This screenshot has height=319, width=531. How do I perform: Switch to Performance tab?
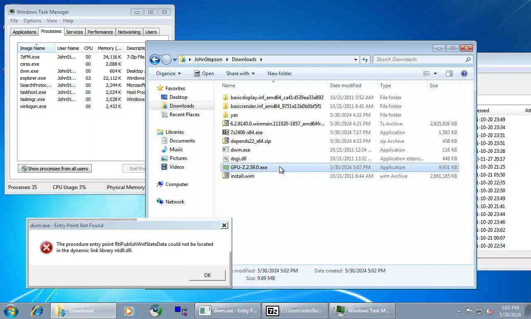click(x=100, y=32)
